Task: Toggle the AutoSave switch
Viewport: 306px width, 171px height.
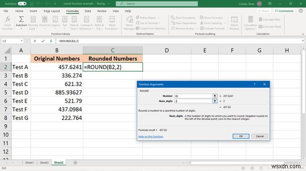Action: pos(22,4)
